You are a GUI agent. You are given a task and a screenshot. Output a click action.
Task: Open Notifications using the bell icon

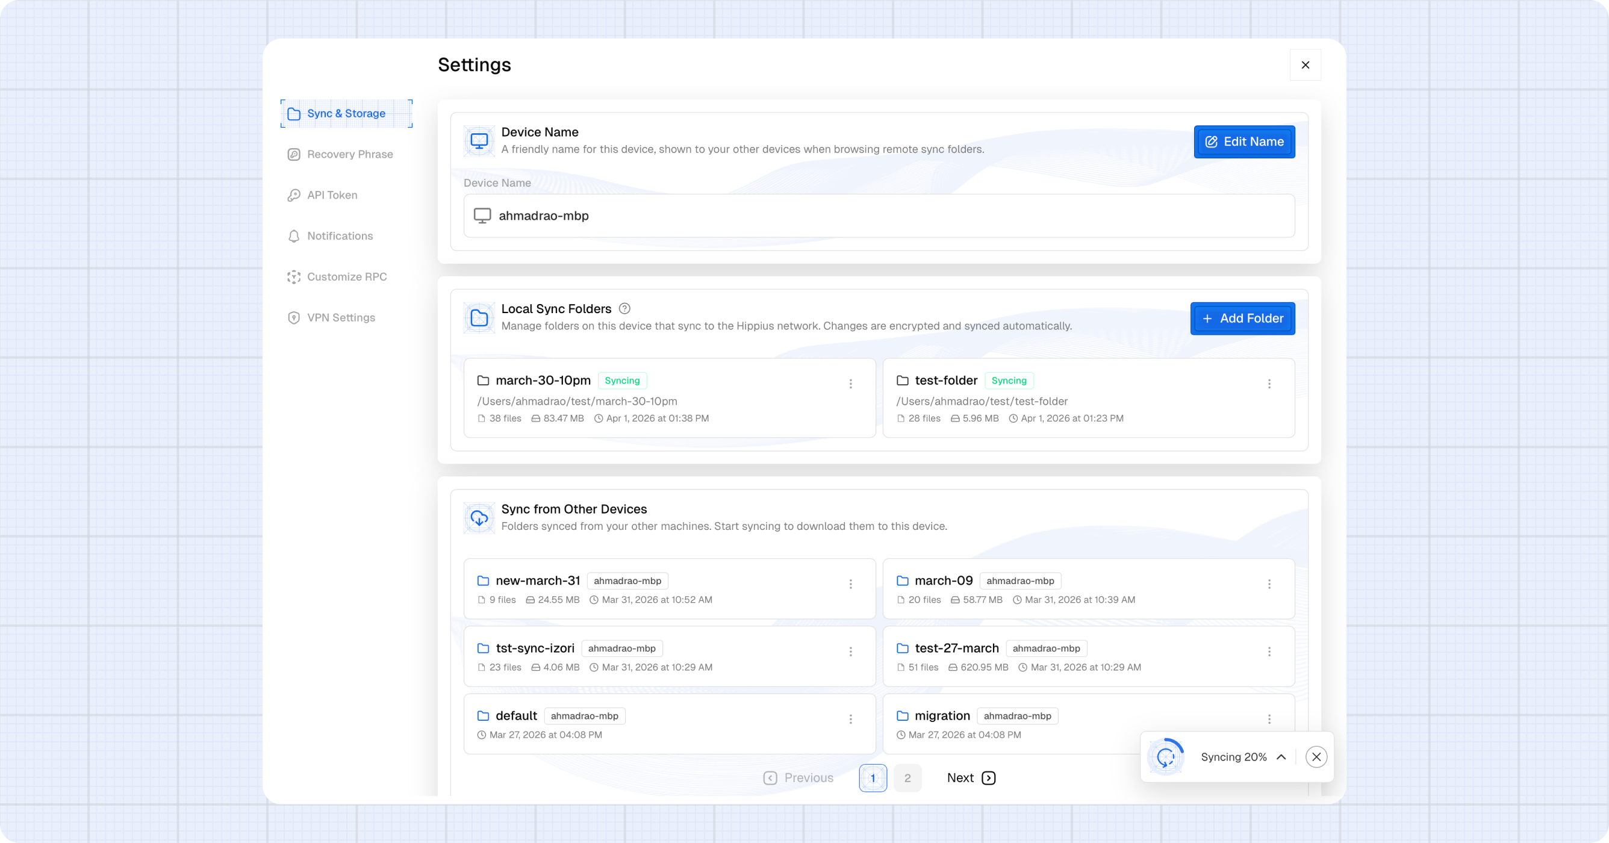[294, 235]
